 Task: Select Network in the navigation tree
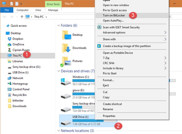coord(18,78)
